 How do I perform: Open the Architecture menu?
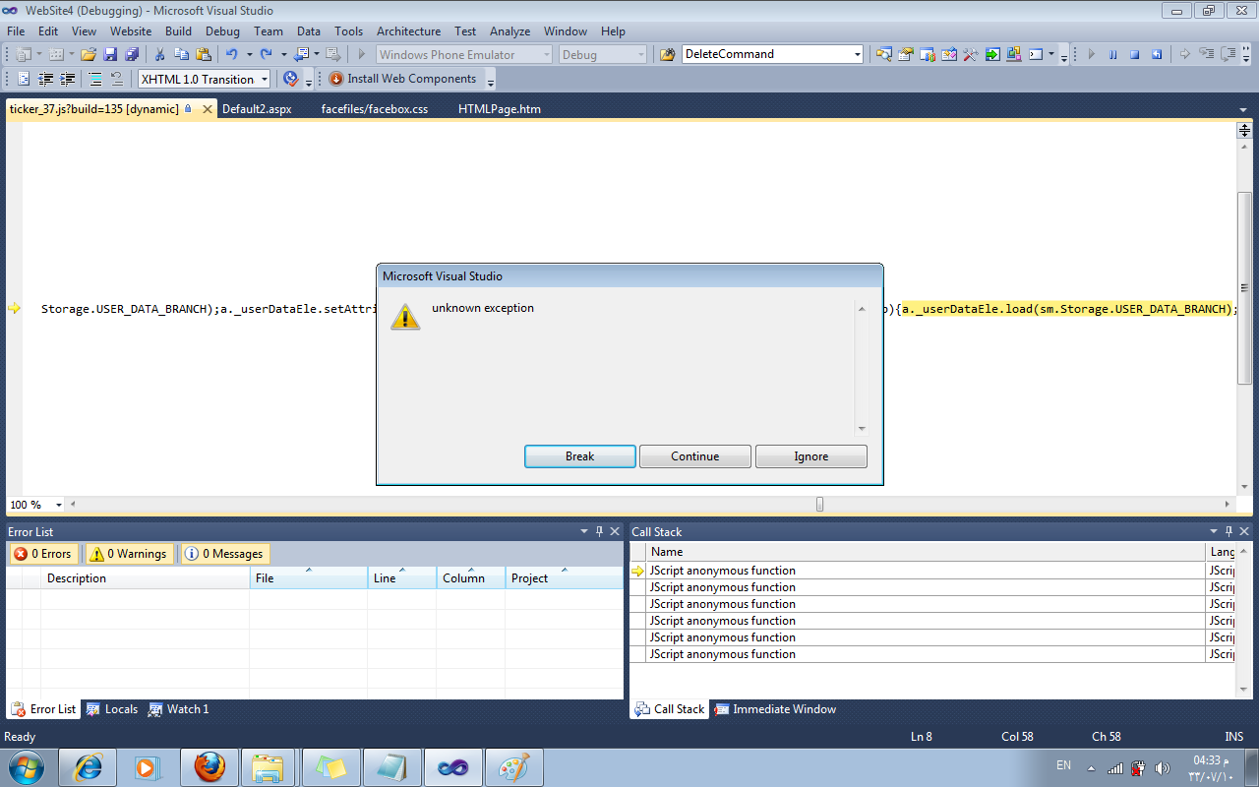(x=408, y=31)
